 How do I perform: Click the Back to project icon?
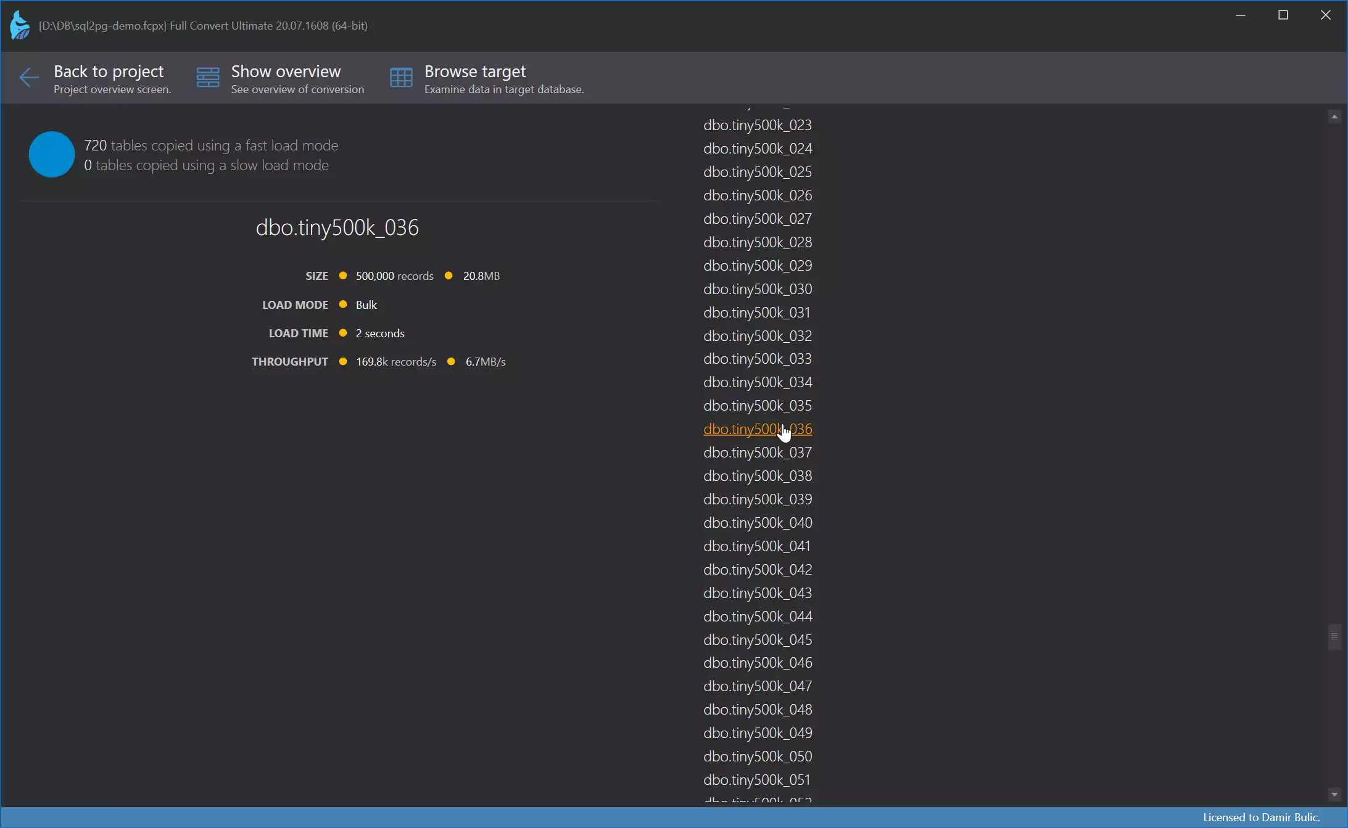click(29, 77)
